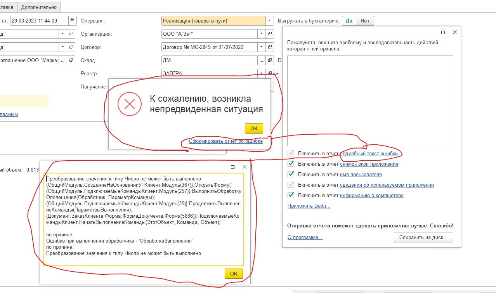The width and height of the screenshot is (496, 293).
Task: Expand the Операция dropdown list
Action: [270, 21]
